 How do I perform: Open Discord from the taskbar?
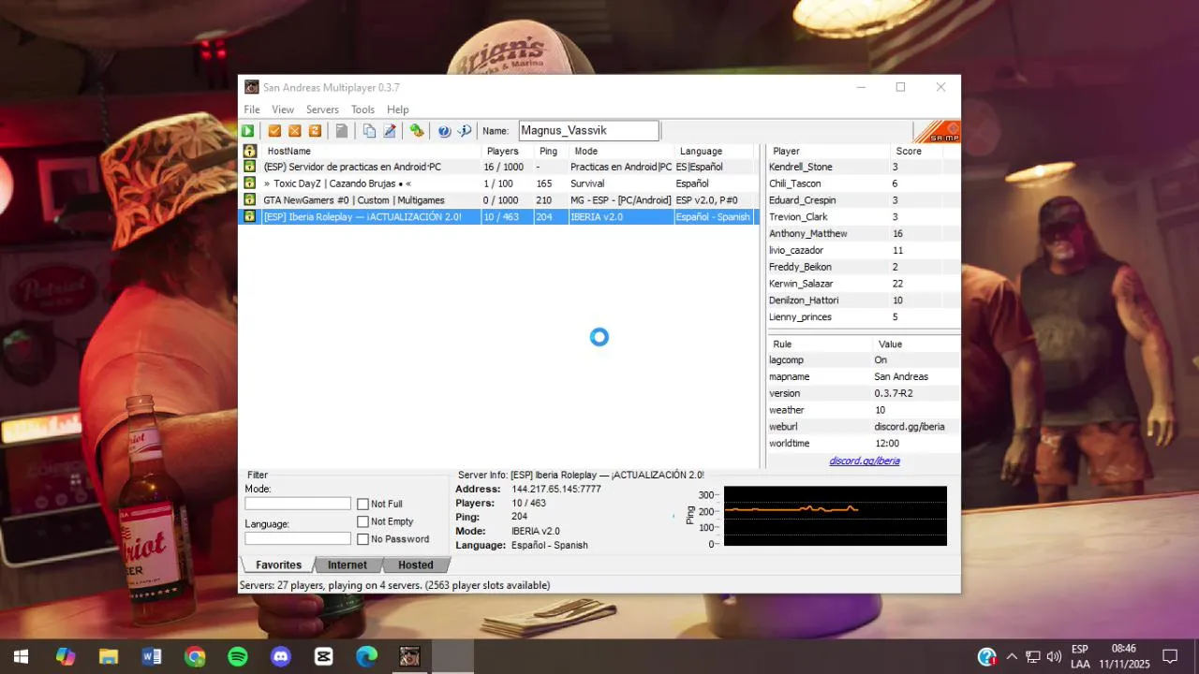(x=281, y=656)
